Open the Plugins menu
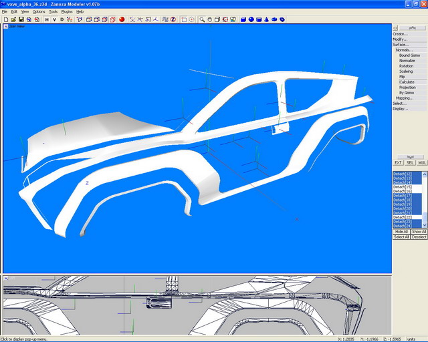Viewport: 428px width, 342px height. click(67, 11)
